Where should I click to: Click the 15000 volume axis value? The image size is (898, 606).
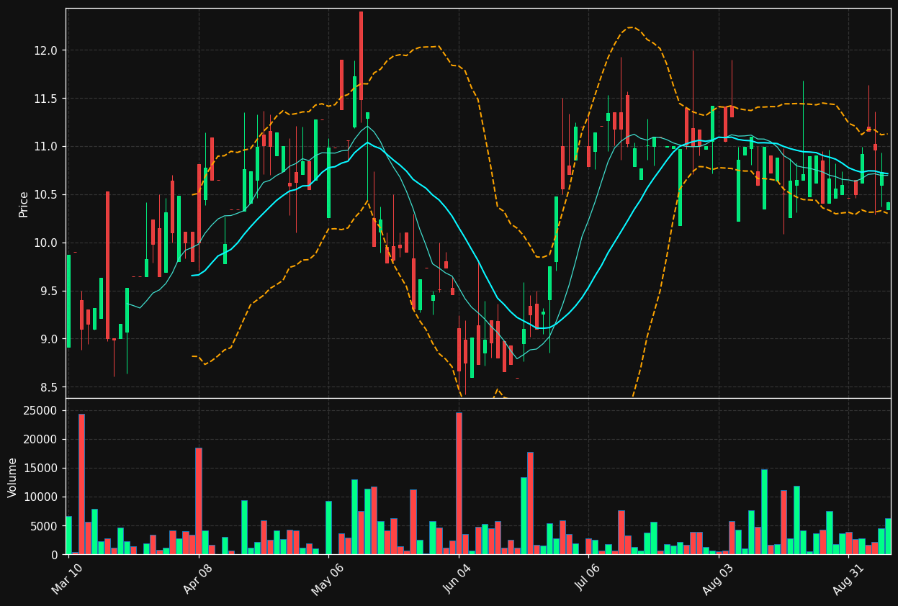click(x=41, y=469)
